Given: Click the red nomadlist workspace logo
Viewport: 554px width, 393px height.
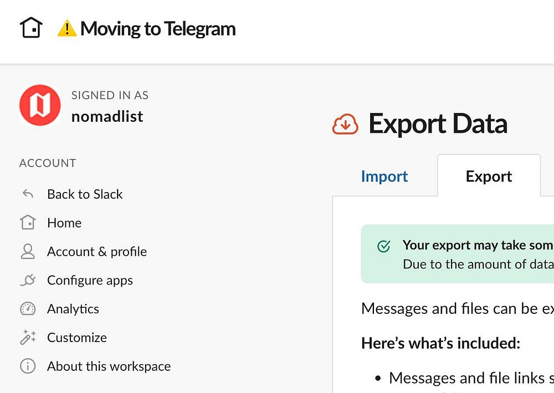Looking at the screenshot, I should [x=40, y=105].
